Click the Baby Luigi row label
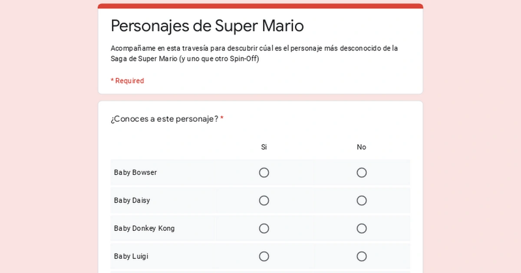Image resolution: width=521 pixels, height=273 pixels. pyautogui.click(x=131, y=257)
